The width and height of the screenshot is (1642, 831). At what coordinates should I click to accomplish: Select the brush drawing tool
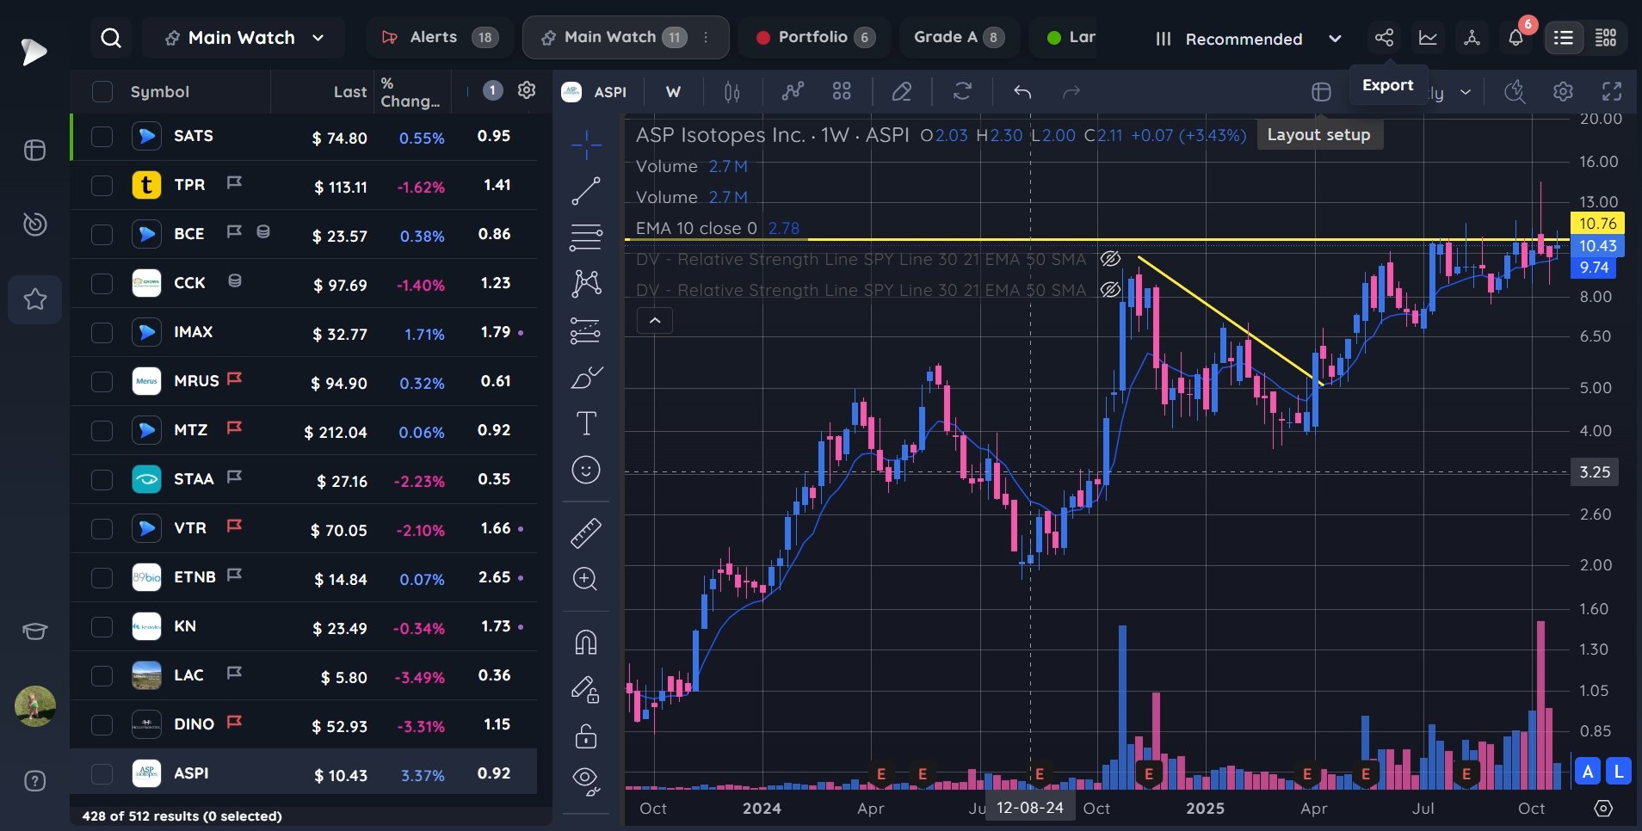click(586, 377)
